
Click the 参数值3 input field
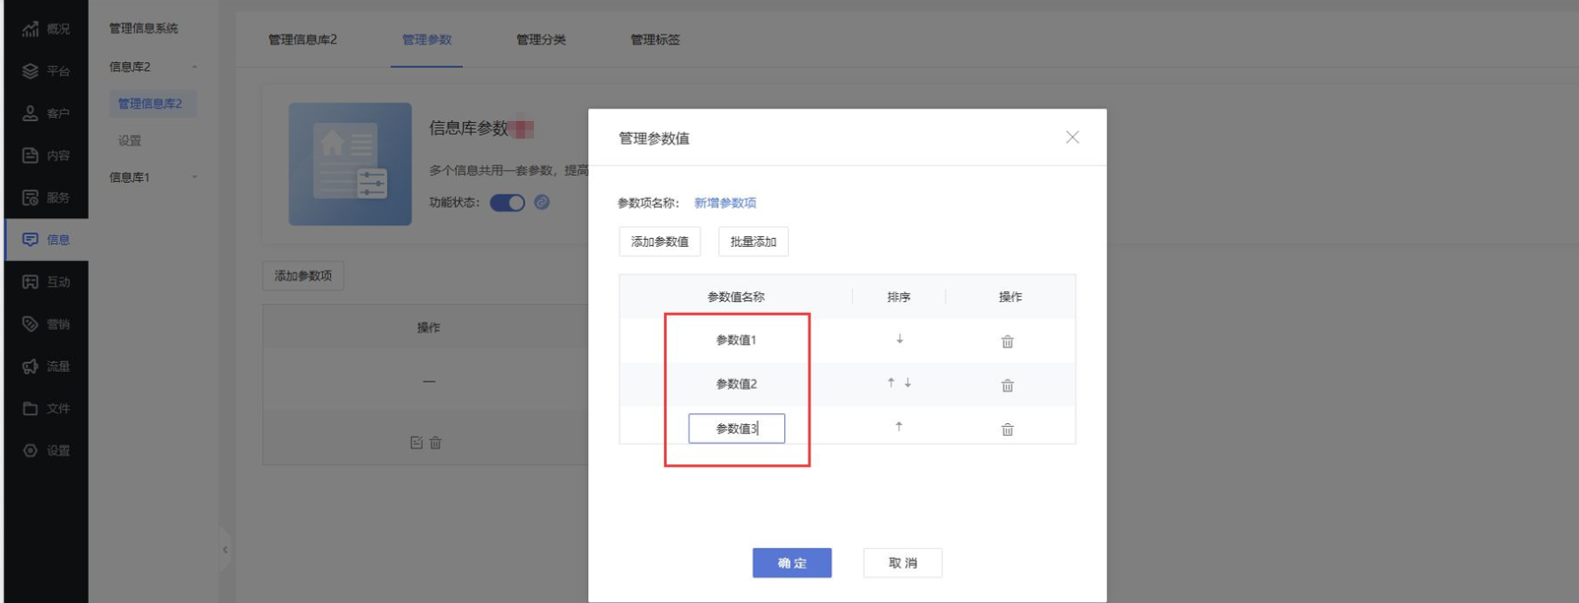click(736, 429)
